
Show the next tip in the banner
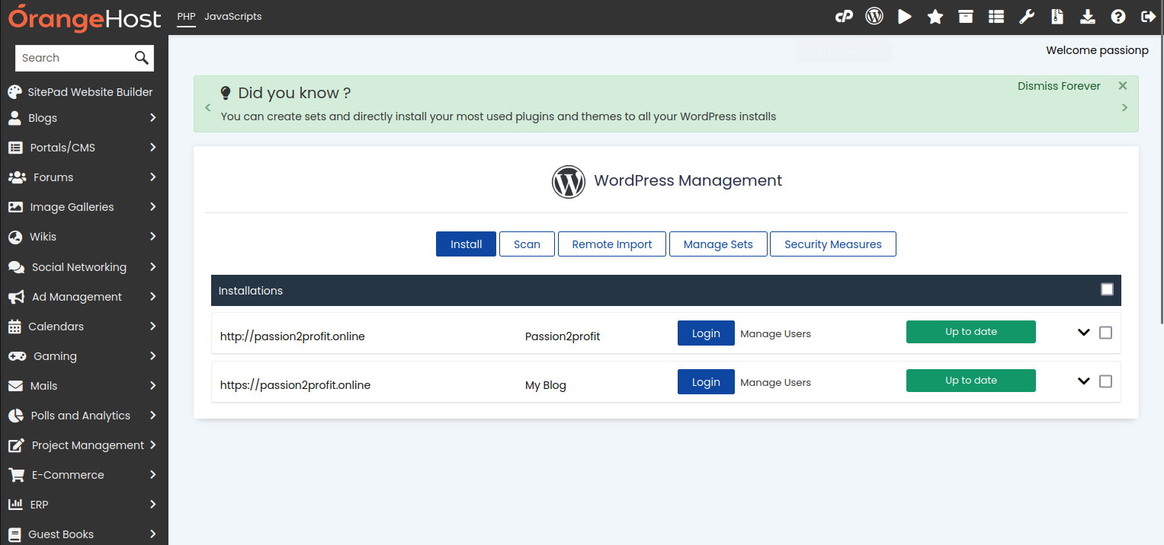[1124, 107]
